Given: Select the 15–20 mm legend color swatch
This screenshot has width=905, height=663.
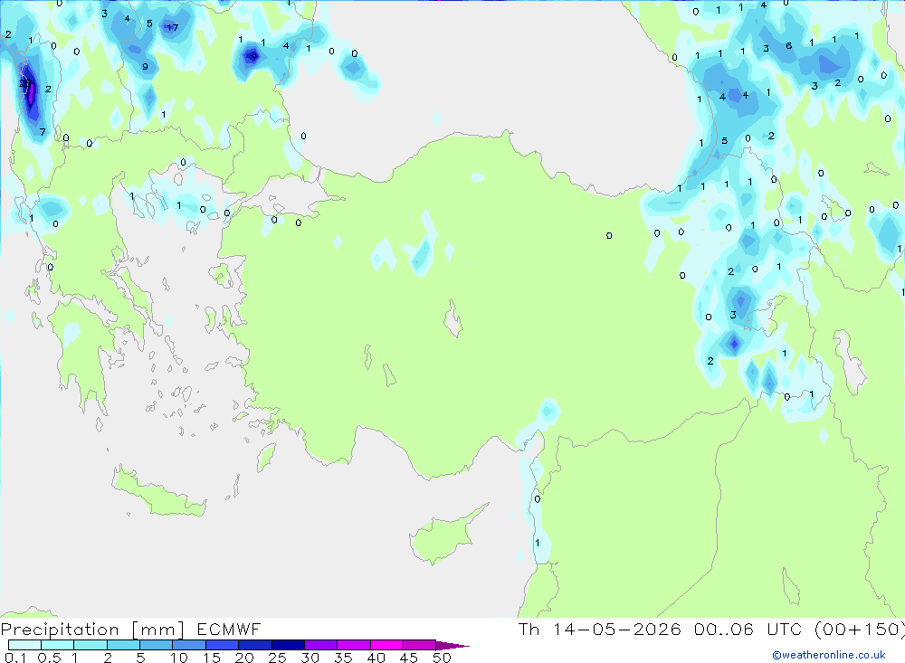Looking at the screenshot, I should click(x=222, y=645).
